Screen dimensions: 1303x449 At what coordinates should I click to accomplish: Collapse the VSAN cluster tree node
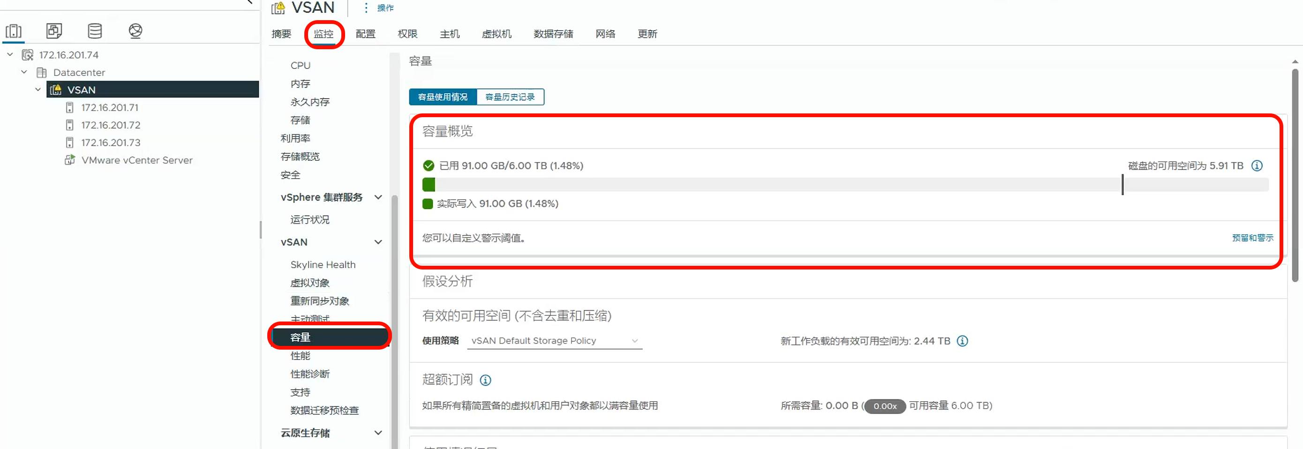[38, 90]
